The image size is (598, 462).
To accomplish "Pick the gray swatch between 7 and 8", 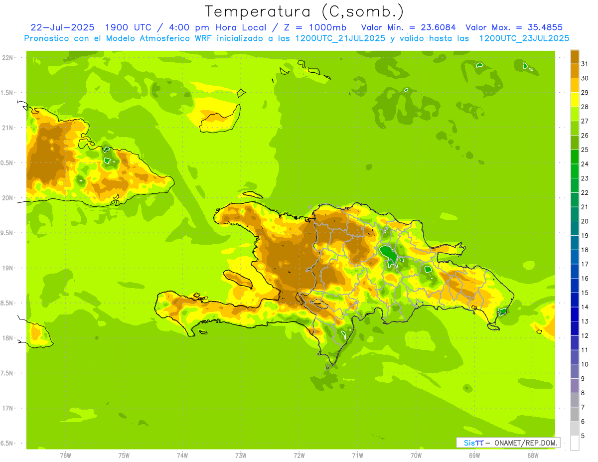I will (575, 400).
